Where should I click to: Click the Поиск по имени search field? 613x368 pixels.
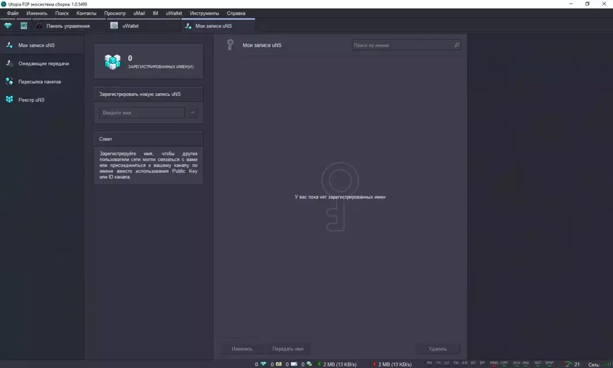406,45
